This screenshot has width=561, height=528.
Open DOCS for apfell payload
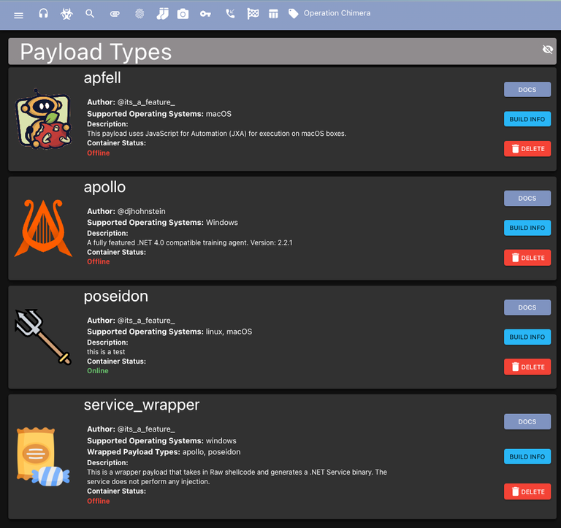[527, 89]
